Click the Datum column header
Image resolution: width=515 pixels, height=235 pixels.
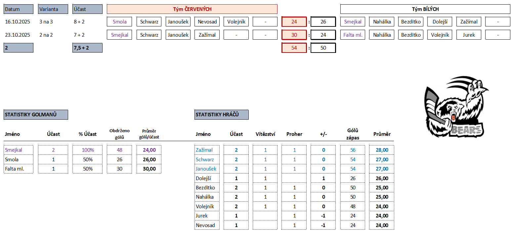[x=19, y=9]
